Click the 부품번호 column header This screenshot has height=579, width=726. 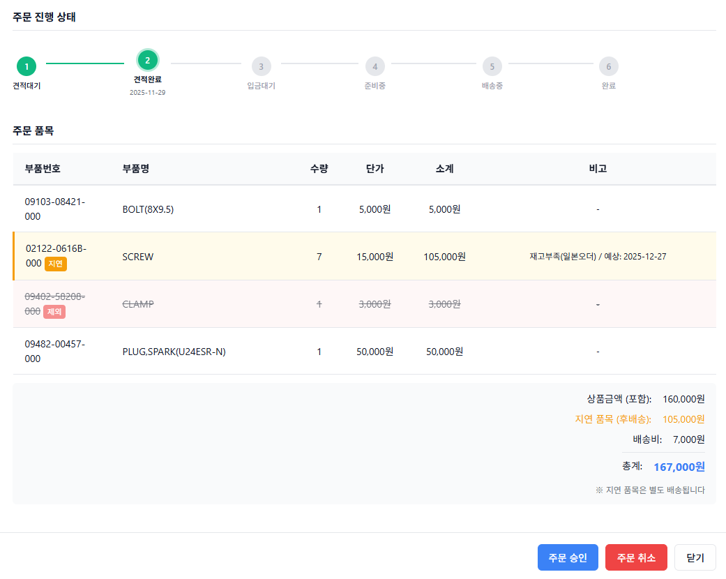tap(43, 169)
